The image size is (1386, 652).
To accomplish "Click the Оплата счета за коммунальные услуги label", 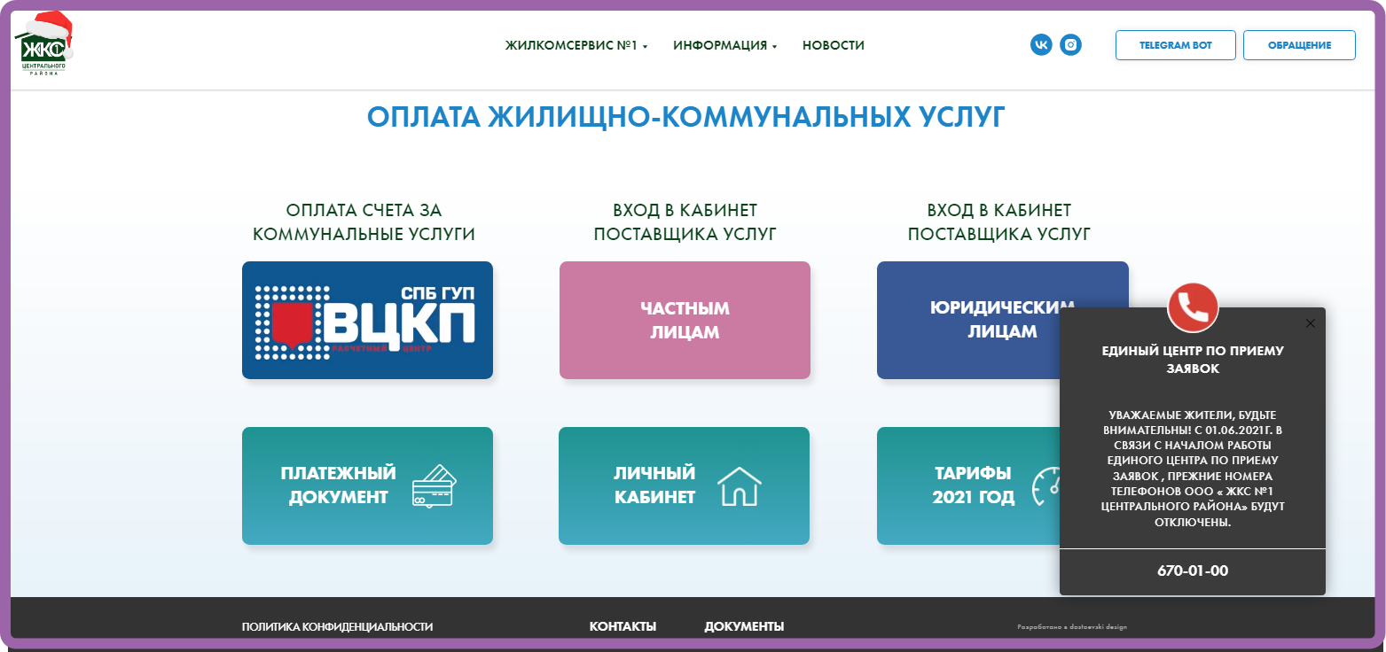I will tap(364, 222).
